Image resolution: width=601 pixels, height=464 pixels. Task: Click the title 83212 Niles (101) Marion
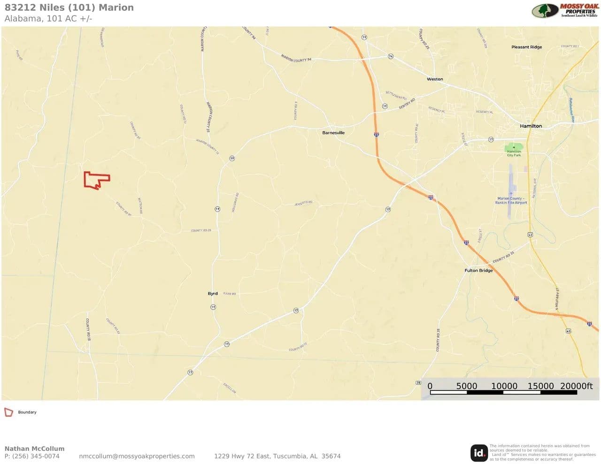pyautogui.click(x=69, y=8)
